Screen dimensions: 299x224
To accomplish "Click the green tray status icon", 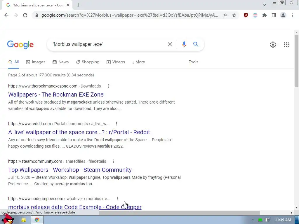I will click(260, 220).
